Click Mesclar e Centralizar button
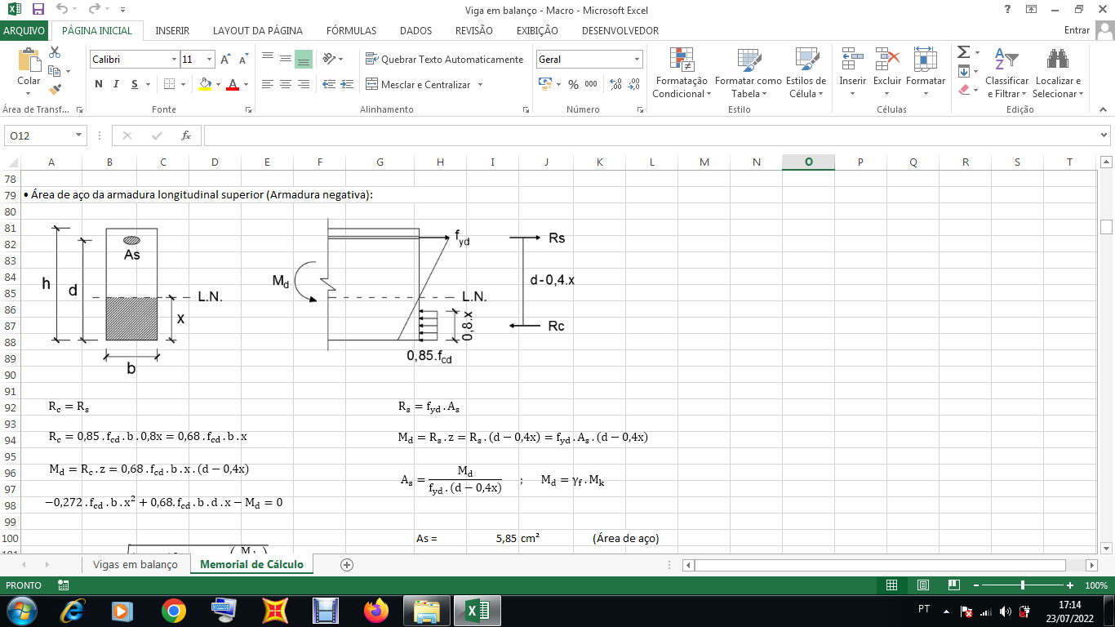The height and width of the screenshot is (627, 1115). tap(424, 84)
